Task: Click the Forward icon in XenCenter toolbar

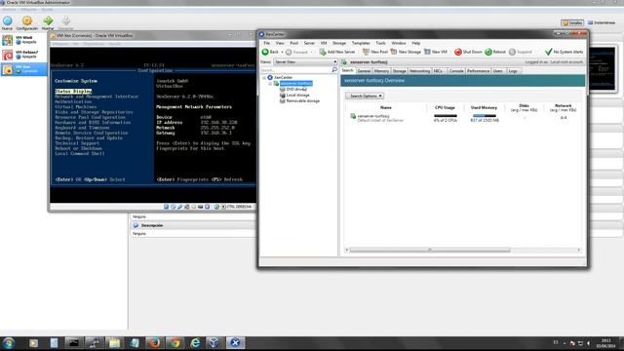Action: point(289,52)
